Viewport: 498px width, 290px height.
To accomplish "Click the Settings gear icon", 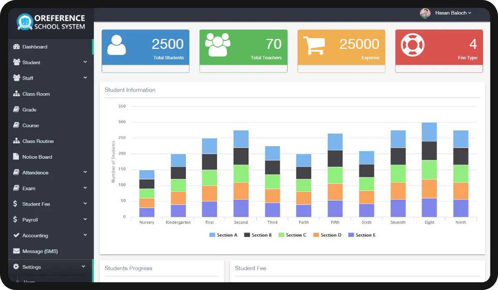I will click(17, 267).
